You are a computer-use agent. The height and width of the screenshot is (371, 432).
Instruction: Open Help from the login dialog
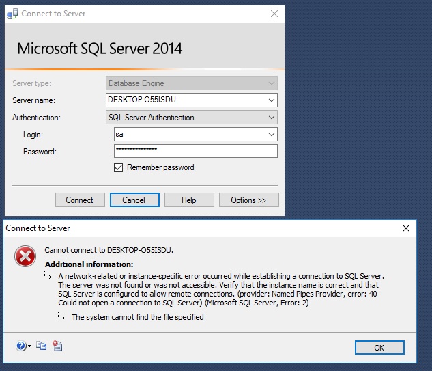click(189, 200)
